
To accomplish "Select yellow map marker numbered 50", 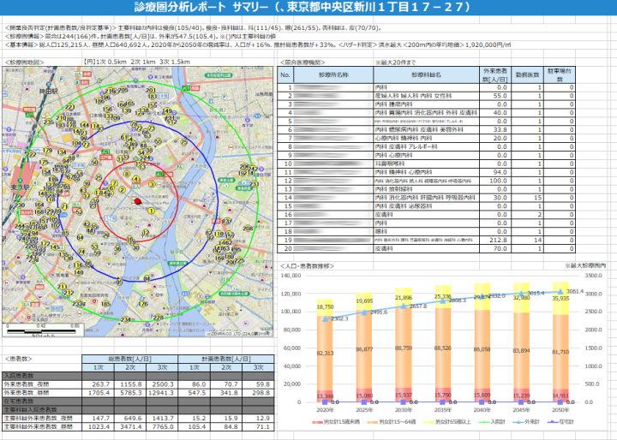I will tap(95, 162).
